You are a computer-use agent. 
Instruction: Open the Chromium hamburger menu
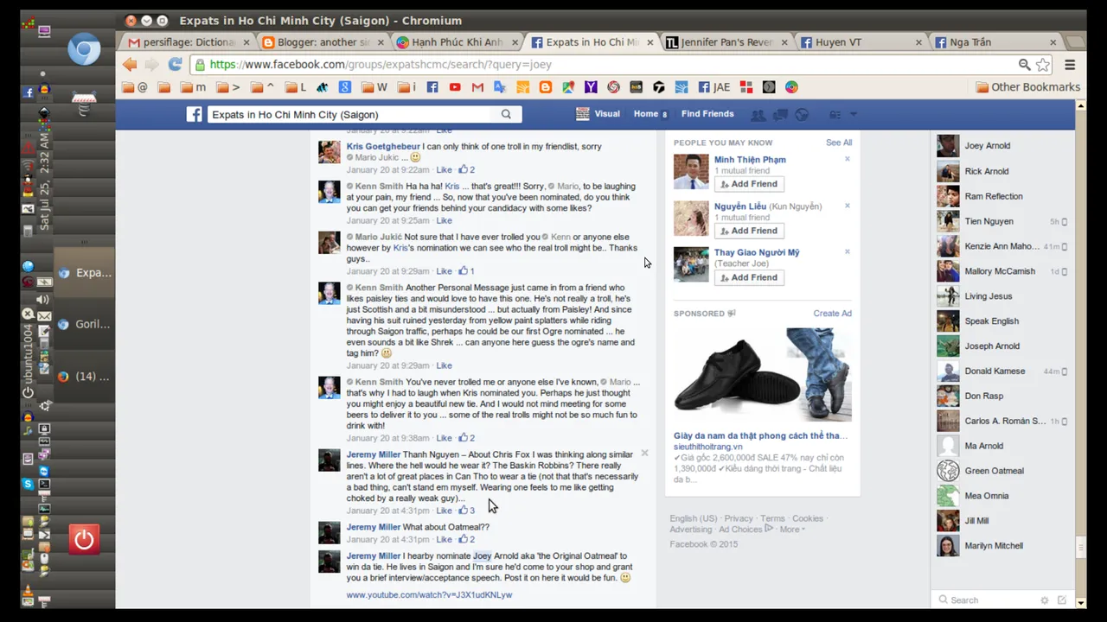pos(1070,65)
